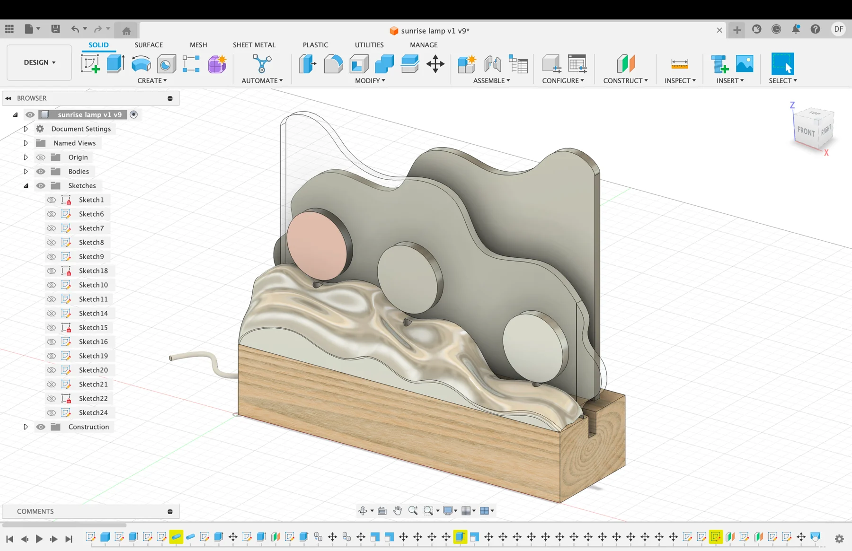Click the Extrude tool icon
Image resolution: width=852 pixels, height=551 pixels.
(115, 64)
